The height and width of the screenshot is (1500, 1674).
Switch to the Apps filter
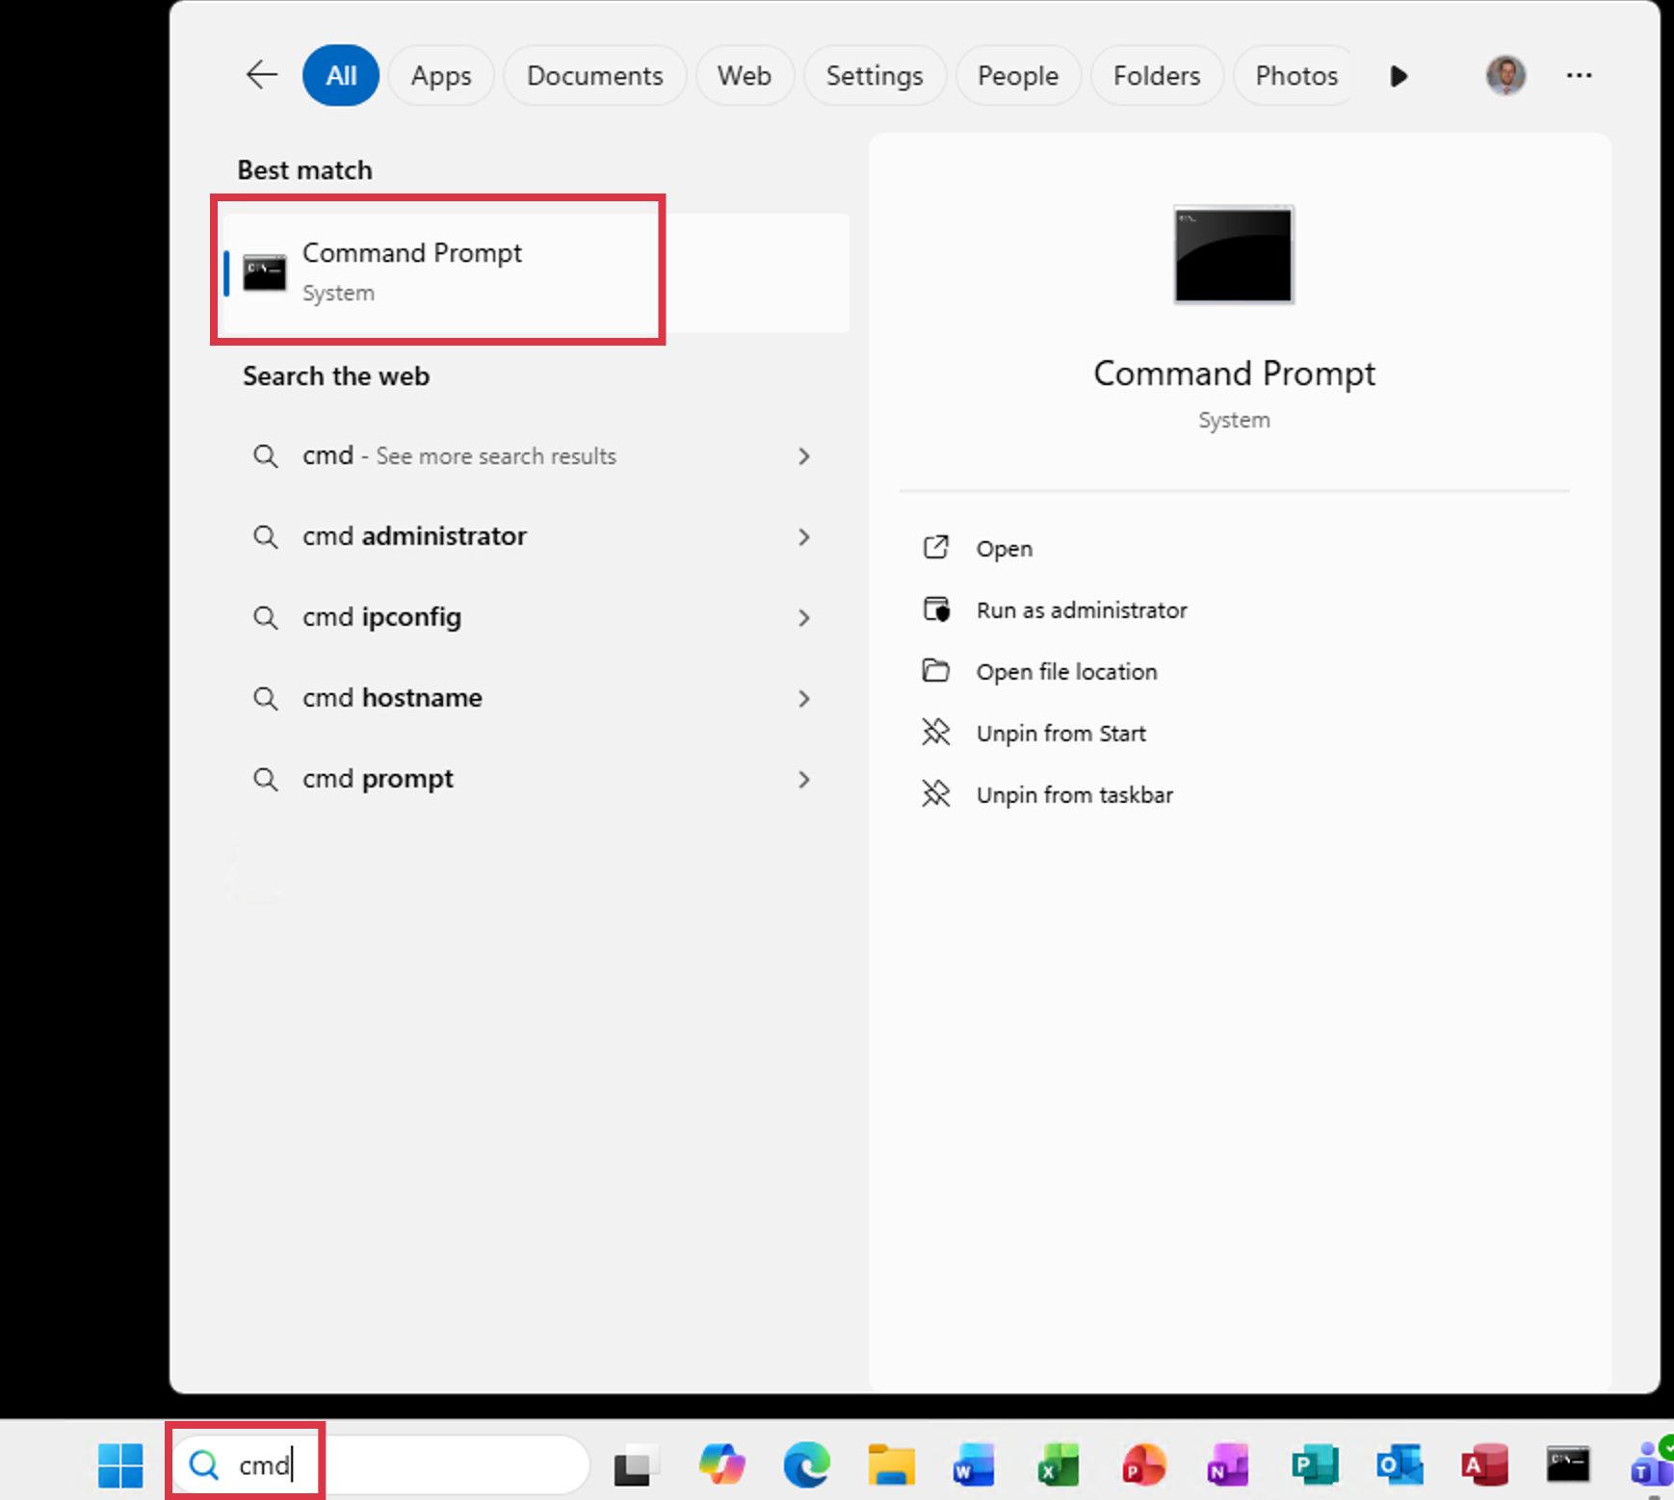tap(440, 75)
